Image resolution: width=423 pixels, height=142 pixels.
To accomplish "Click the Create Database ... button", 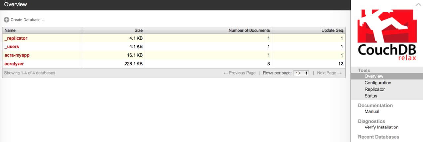I will [24, 20].
